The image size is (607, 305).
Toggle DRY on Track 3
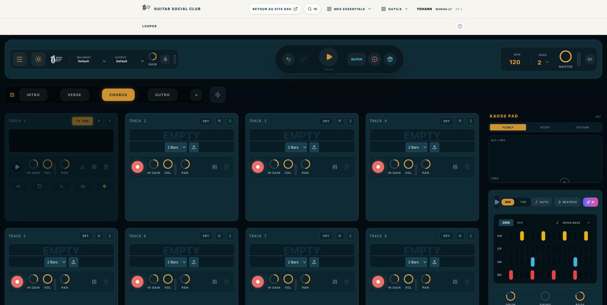(x=326, y=121)
